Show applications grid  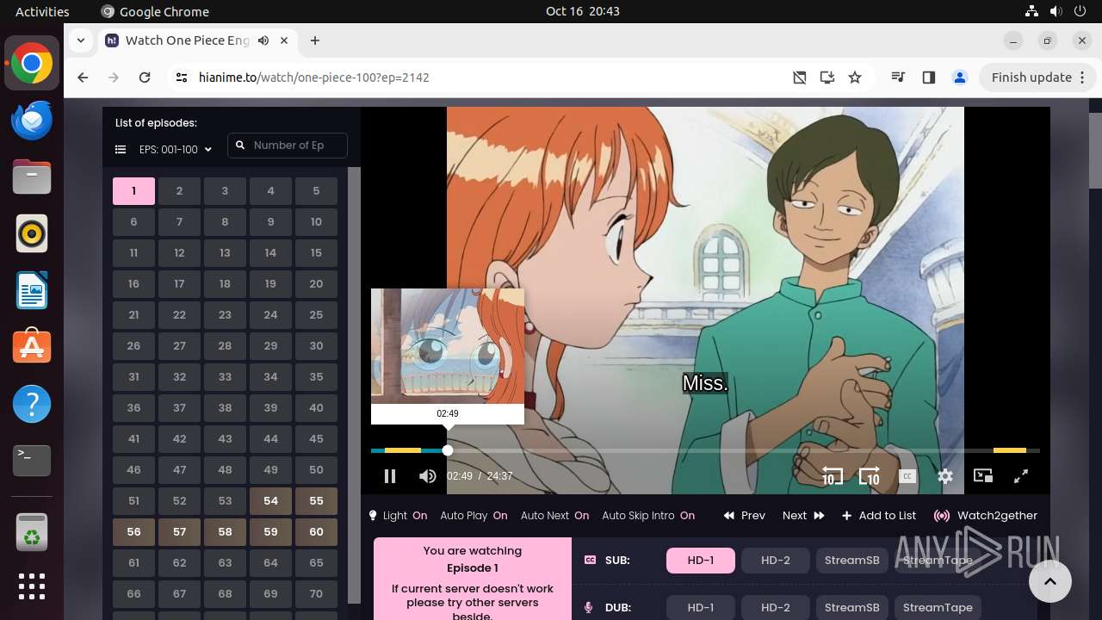click(x=32, y=586)
